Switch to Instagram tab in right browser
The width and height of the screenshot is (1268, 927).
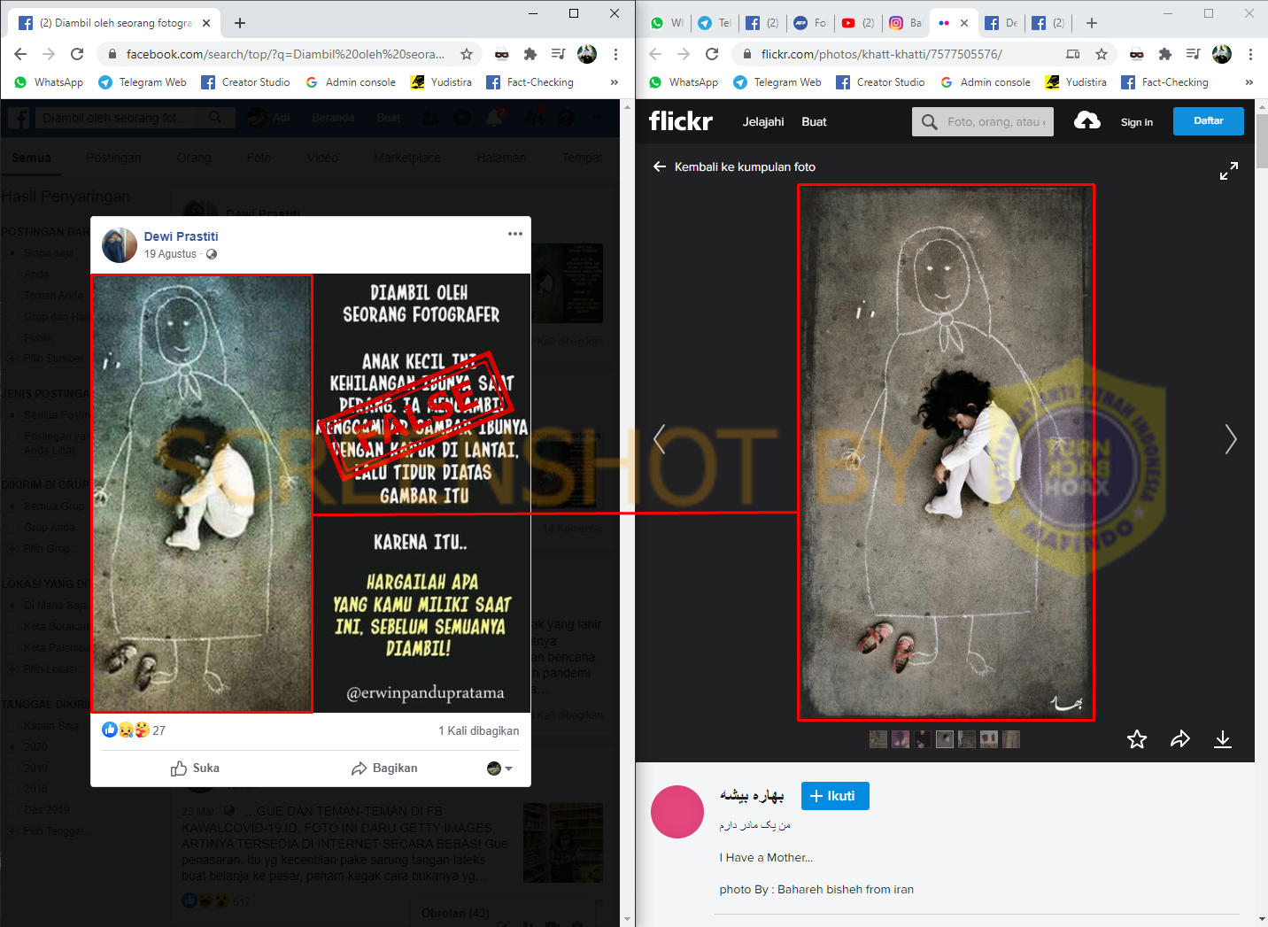(905, 23)
